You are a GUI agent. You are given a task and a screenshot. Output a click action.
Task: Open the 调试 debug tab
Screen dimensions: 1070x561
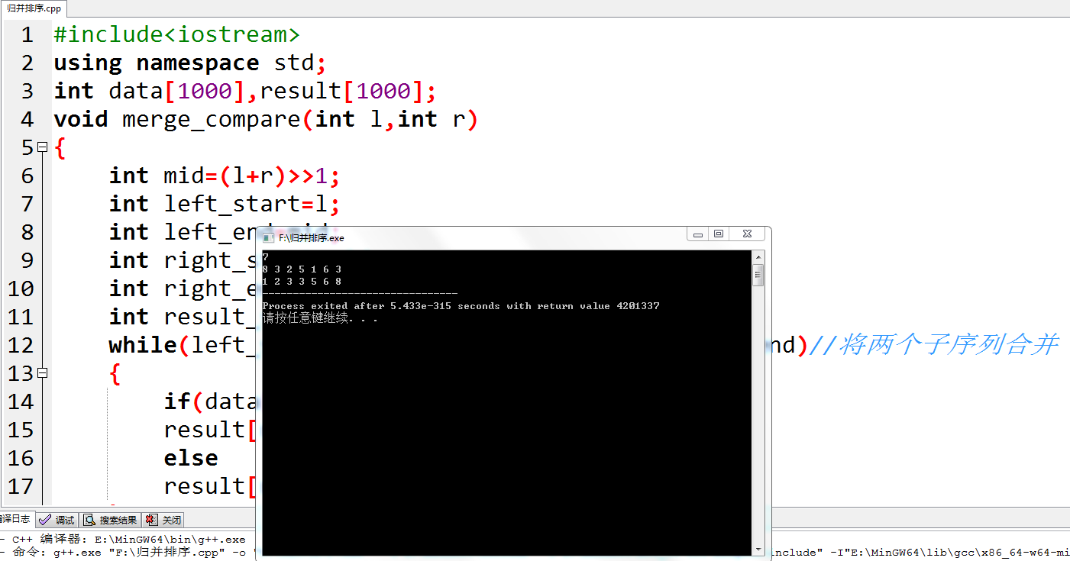58,520
